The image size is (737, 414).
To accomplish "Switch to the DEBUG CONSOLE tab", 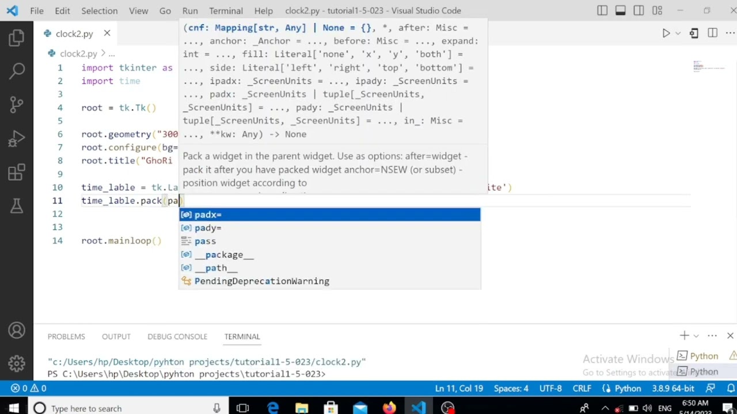I will click(177, 336).
